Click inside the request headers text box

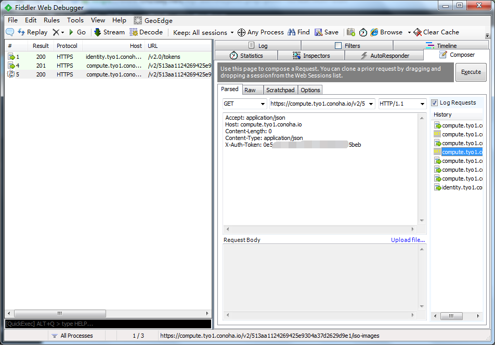click(x=320, y=169)
